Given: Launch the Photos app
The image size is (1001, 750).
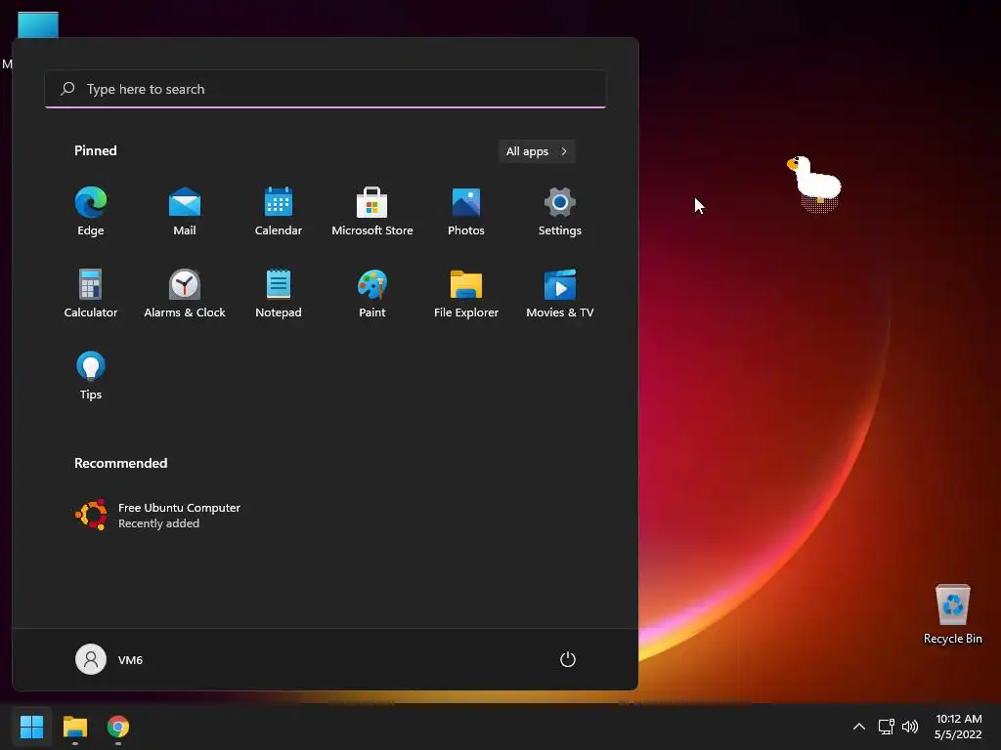Looking at the screenshot, I should coord(466,211).
